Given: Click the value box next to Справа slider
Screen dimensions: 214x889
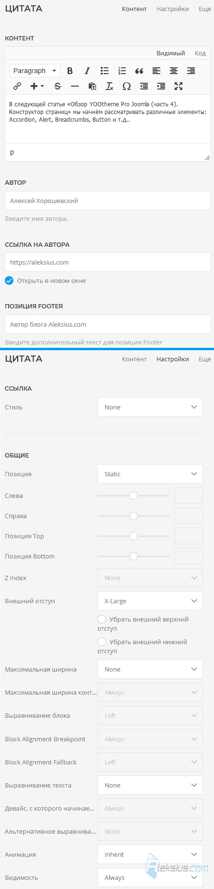Looking at the screenshot, I should pos(189,516).
